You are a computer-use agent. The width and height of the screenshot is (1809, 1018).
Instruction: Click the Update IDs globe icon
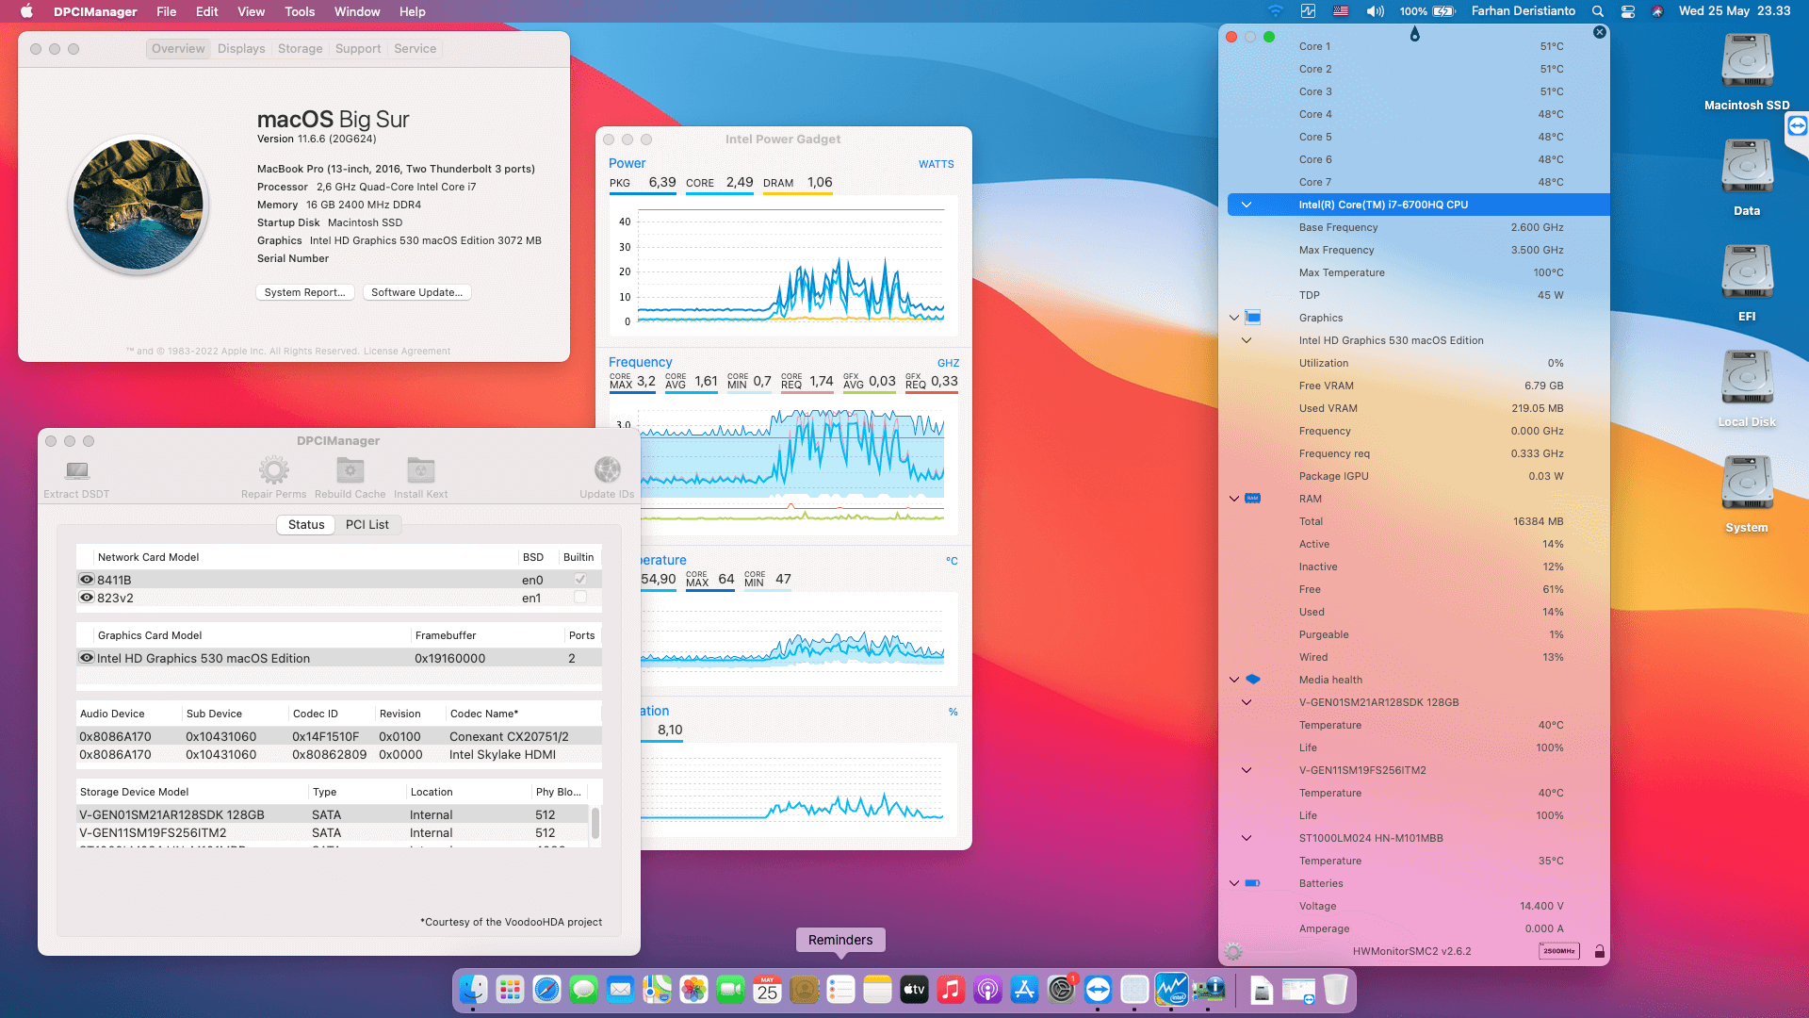pyautogui.click(x=607, y=470)
